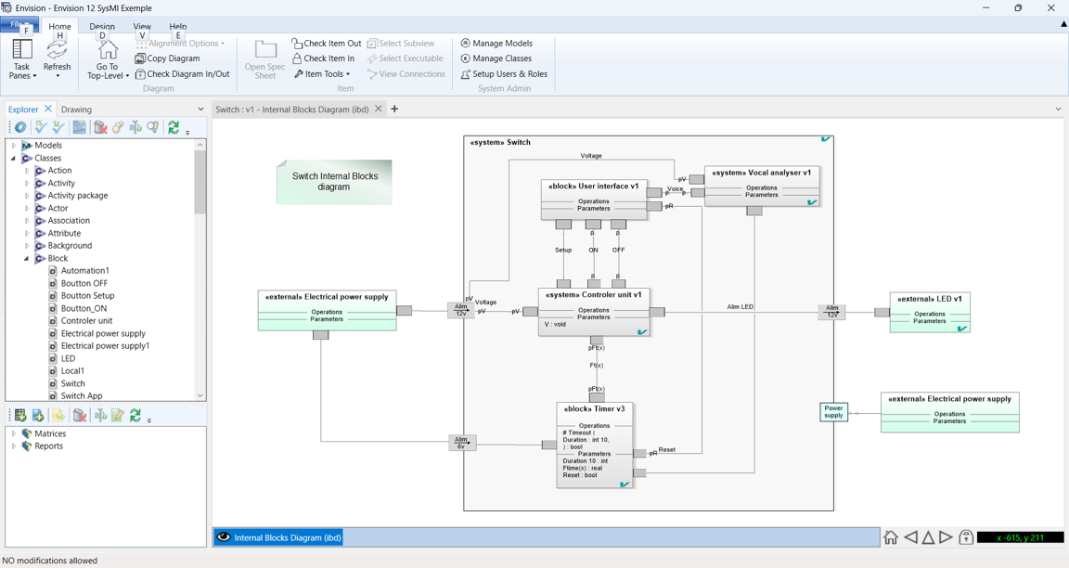Switch to the Design ribbon tab
This screenshot has width=1069, height=568.
[102, 27]
